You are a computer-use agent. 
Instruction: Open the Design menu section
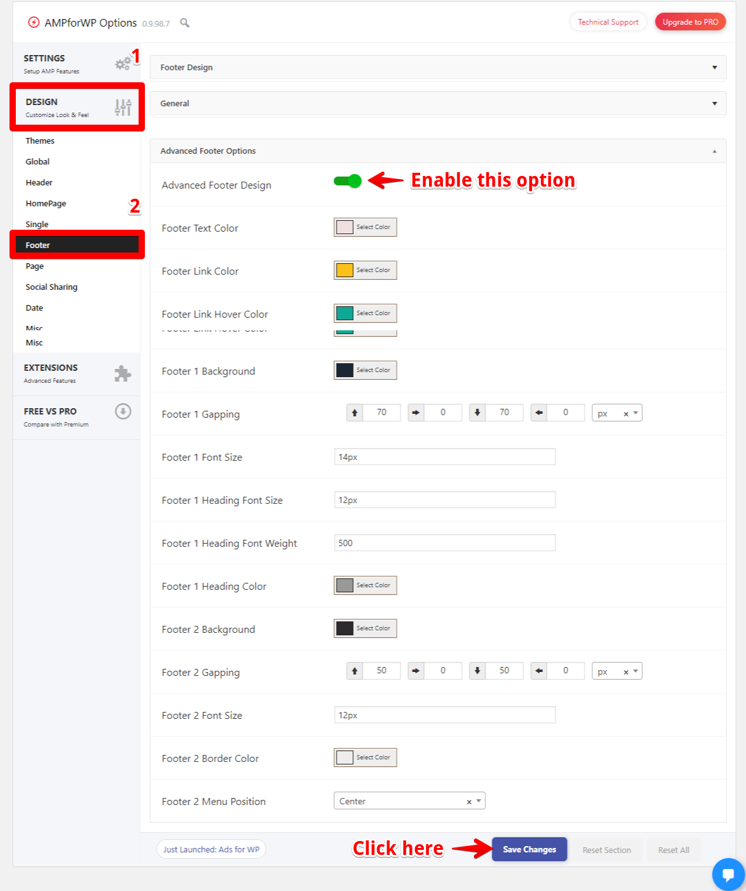77,107
